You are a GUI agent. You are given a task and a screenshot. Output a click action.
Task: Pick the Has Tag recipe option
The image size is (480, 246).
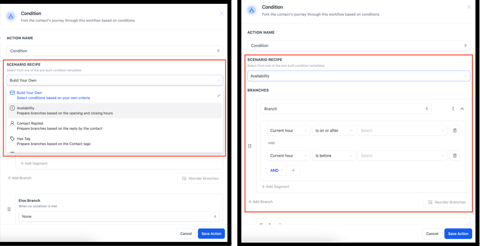pyautogui.click(x=115, y=141)
